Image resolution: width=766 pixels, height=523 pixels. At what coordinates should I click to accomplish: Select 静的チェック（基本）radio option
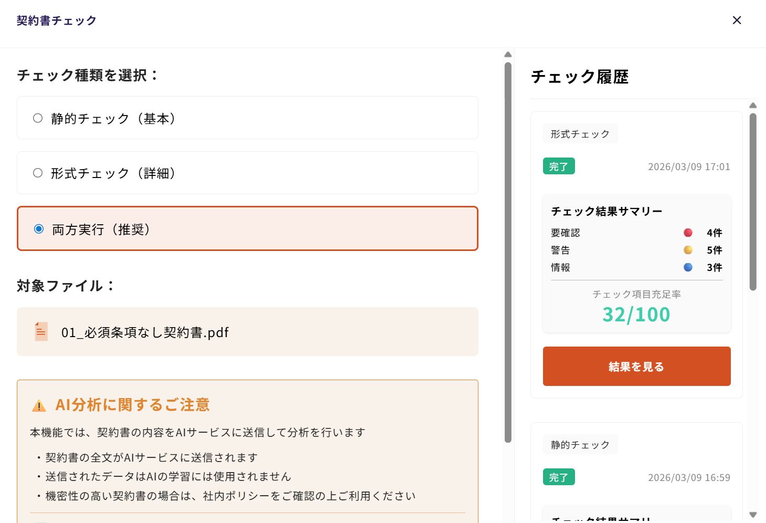point(38,118)
